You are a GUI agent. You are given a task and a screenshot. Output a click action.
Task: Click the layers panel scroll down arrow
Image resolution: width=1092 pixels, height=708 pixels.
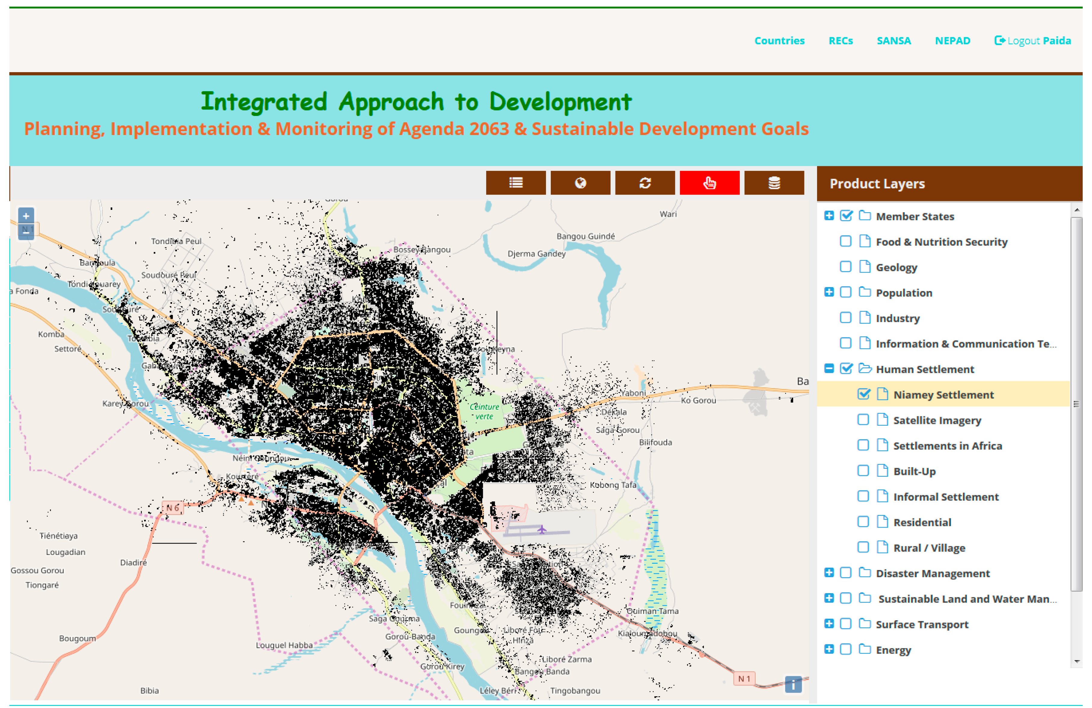coord(1077,662)
